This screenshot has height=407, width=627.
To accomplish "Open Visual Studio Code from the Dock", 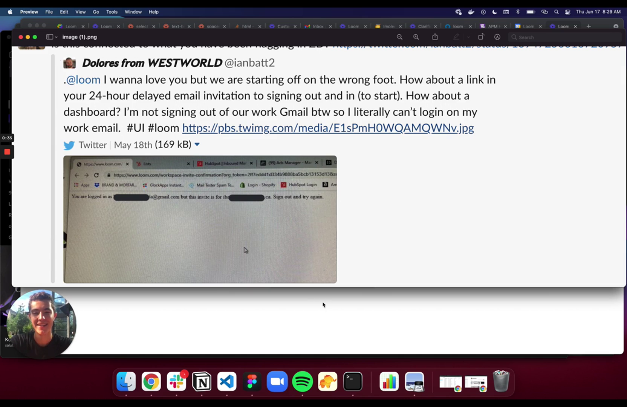I will [x=227, y=382].
